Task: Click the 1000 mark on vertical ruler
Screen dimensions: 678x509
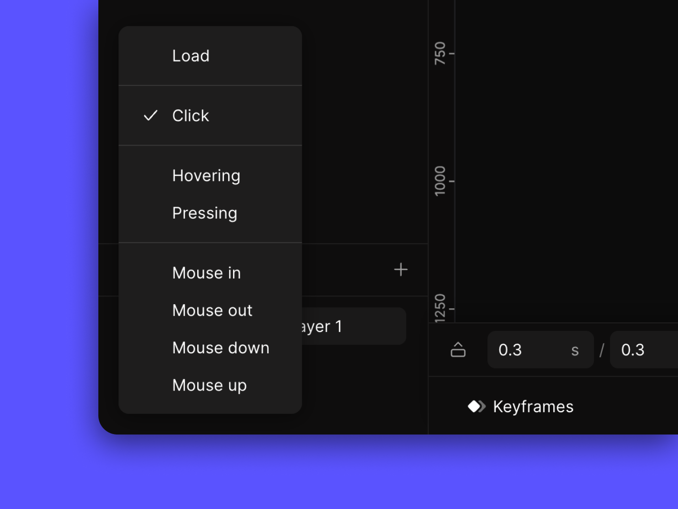Action: [x=440, y=181]
